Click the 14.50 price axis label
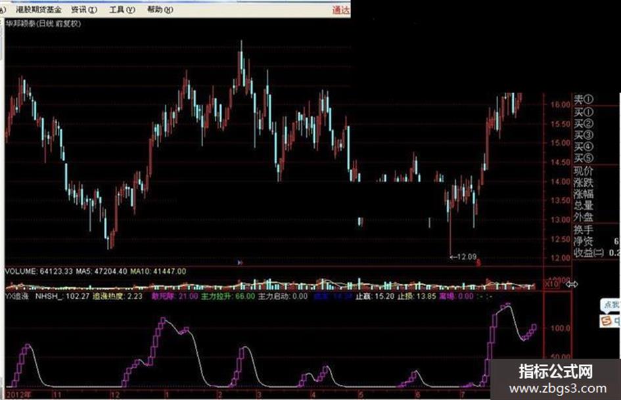Screen dimensions: 621x400 560,162
